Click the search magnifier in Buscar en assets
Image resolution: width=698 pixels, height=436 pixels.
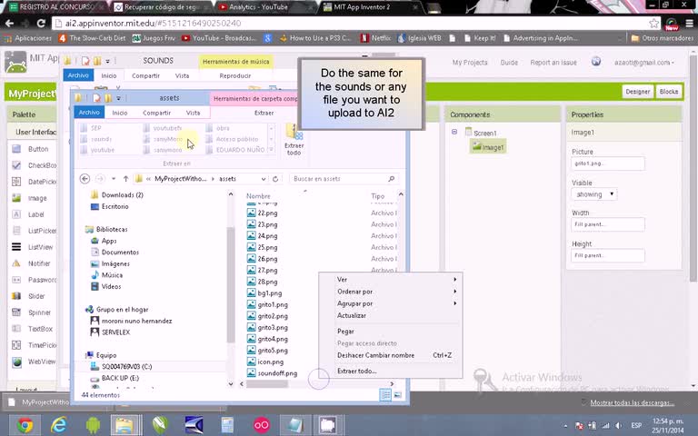pyautogui.click(x=392, y=179)
